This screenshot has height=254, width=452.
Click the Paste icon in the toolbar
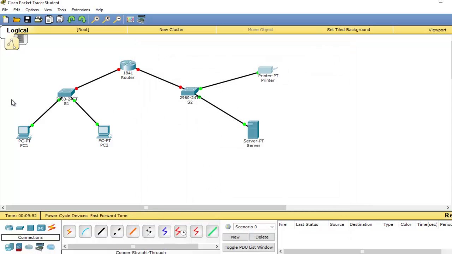60,19
